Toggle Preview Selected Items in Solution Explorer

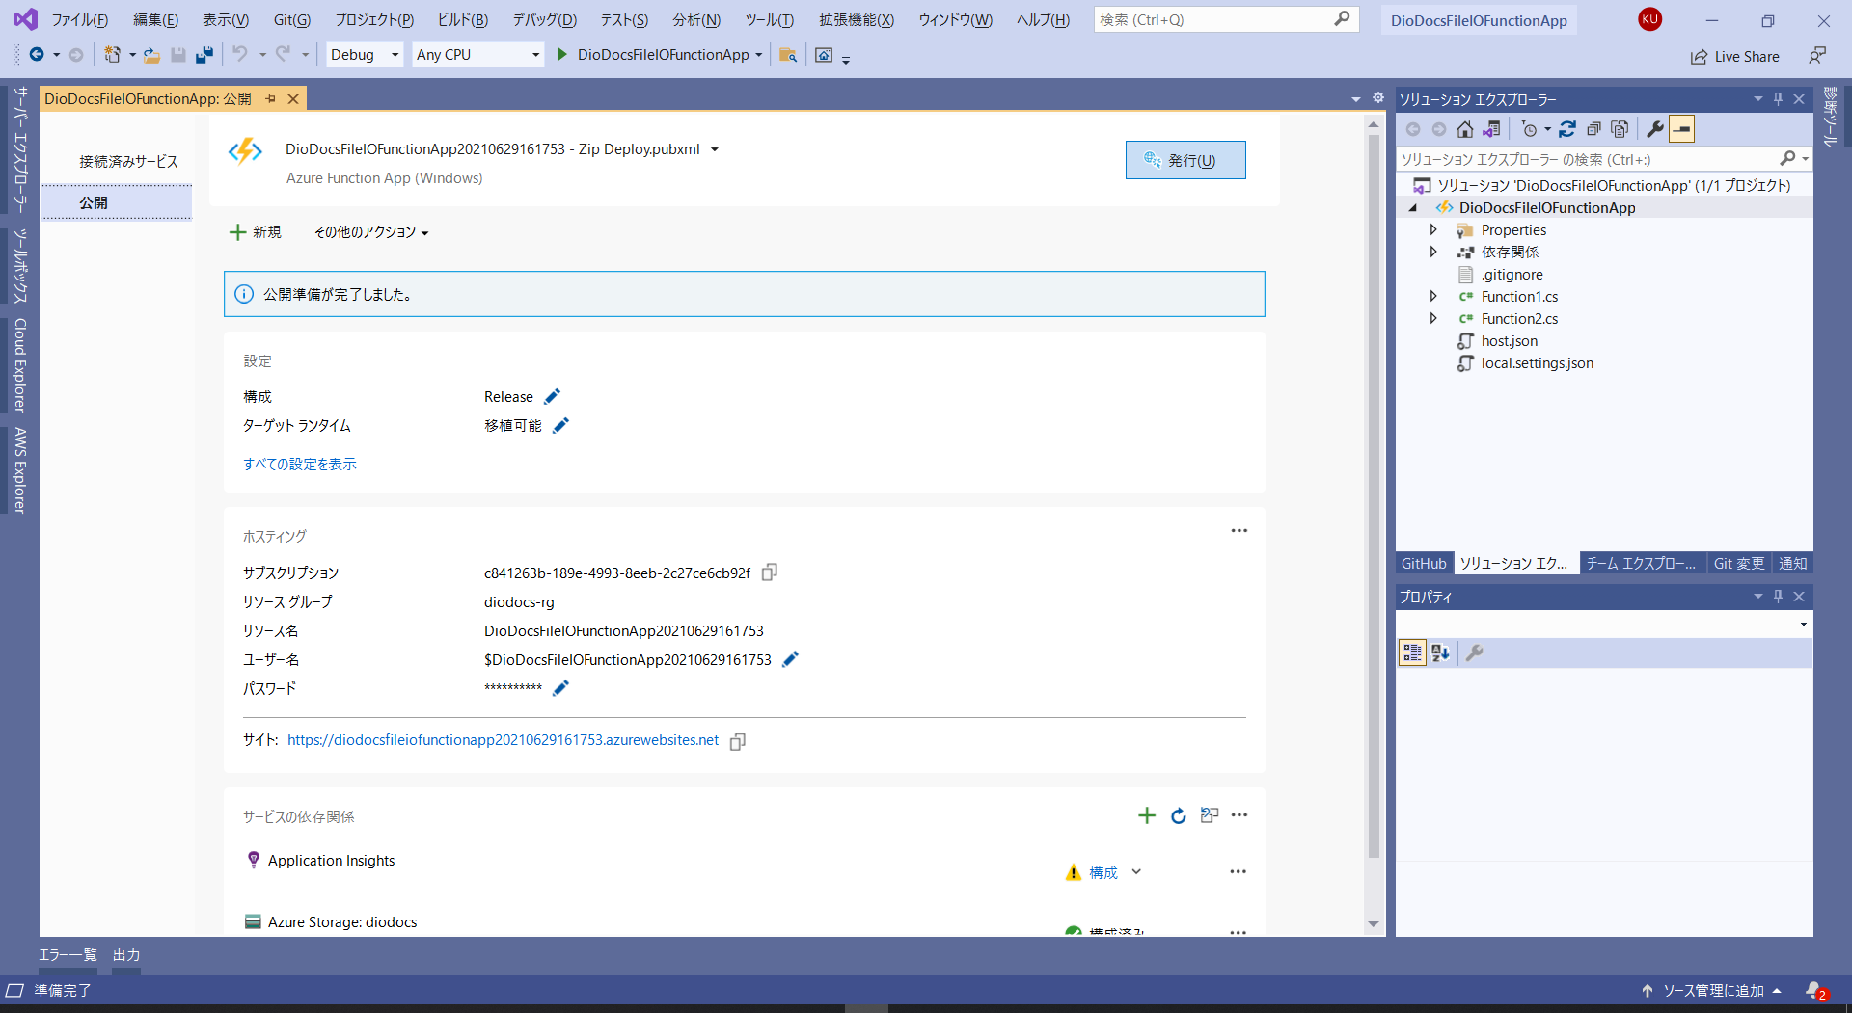[x=1681, y=129]
